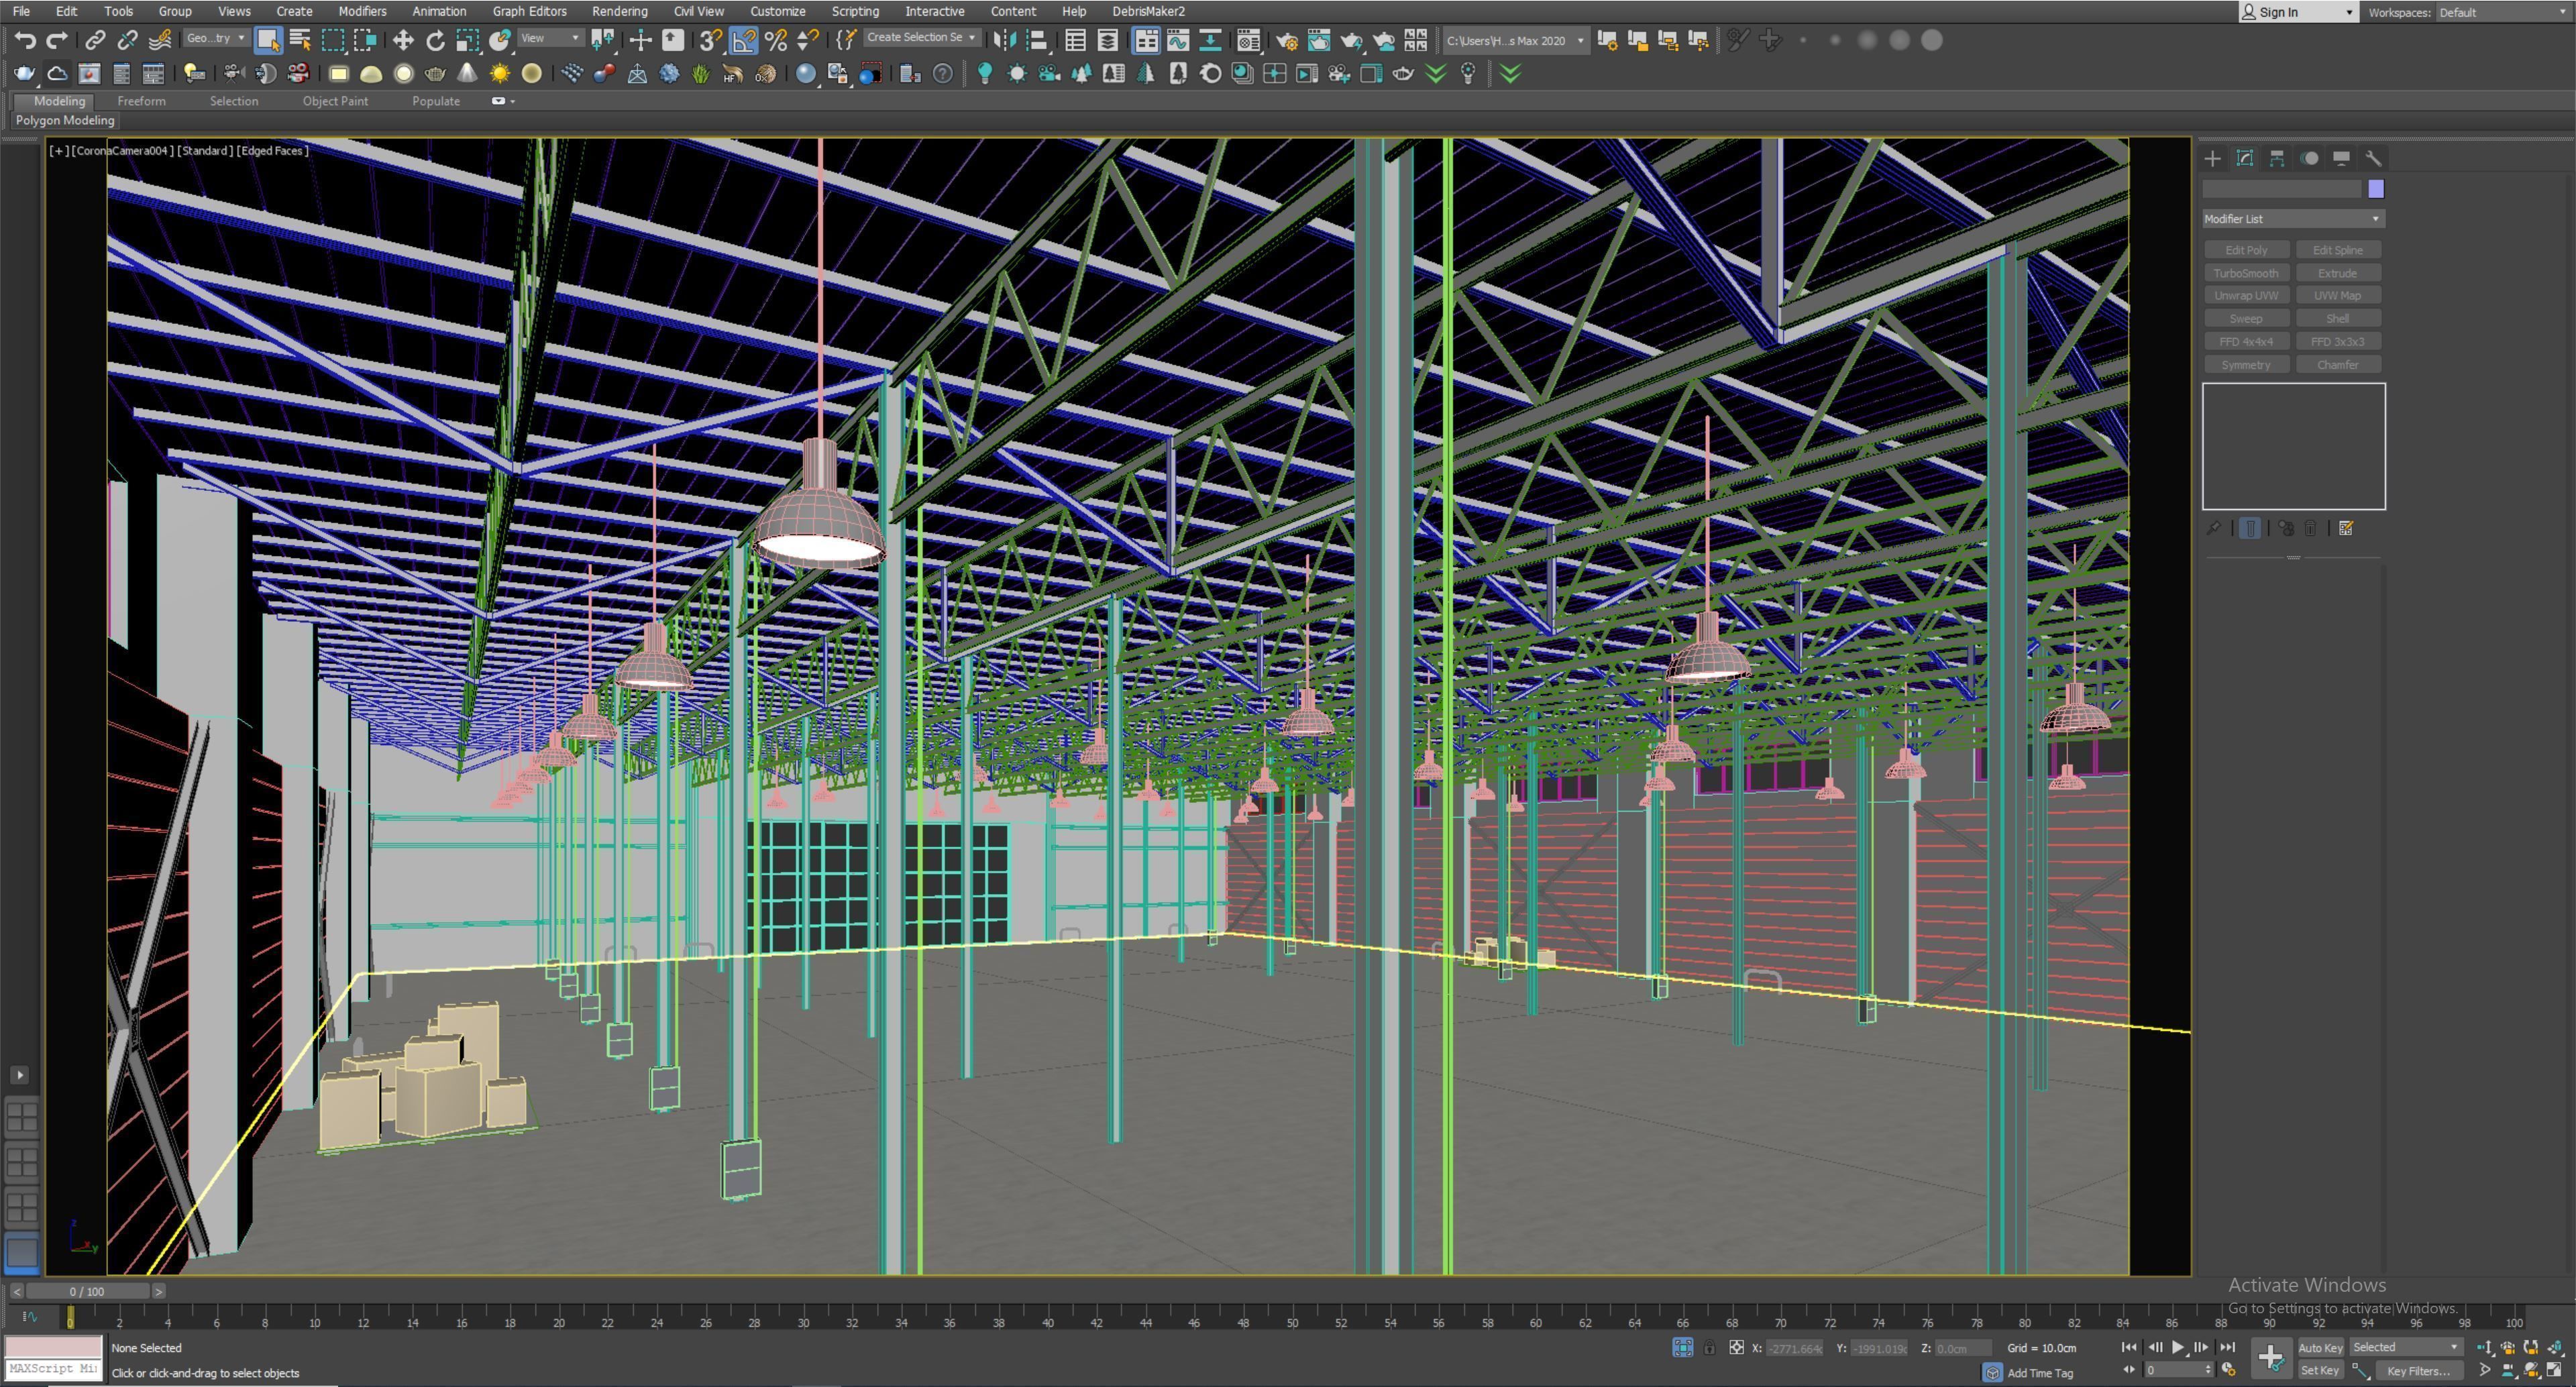
Task: Open the Rendering menu
Action: pos(619,11)
